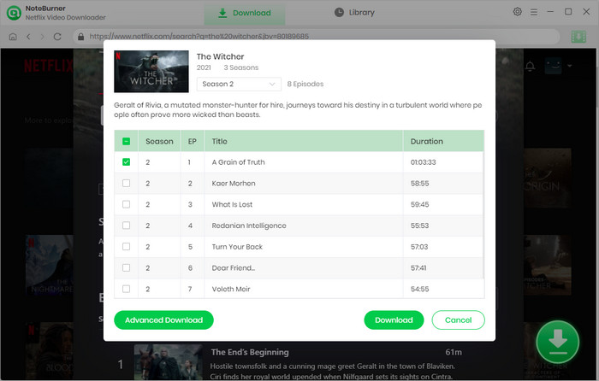This screenshot has width=599, height=381.
Task: Open the Netflix profile avatar
Action: point(553,66)
